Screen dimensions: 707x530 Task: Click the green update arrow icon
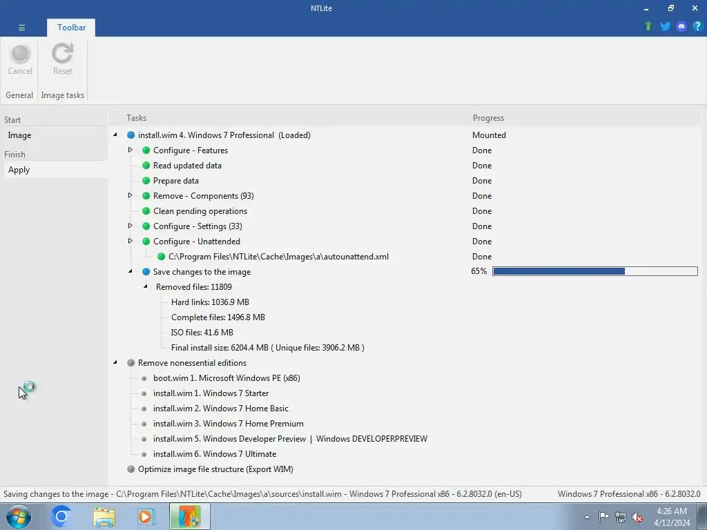point(648,26)
